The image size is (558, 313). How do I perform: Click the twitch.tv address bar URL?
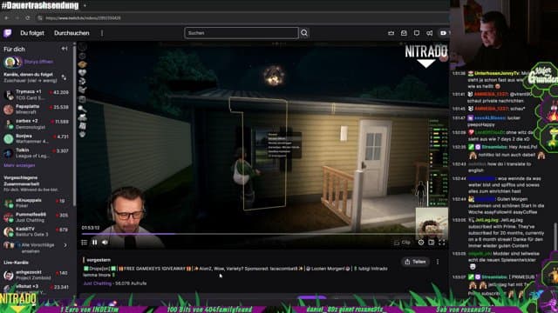tap(84, 18)
